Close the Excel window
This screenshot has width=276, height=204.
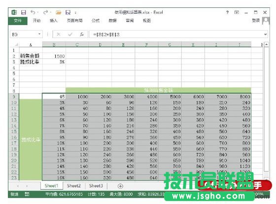pos(265,12)
